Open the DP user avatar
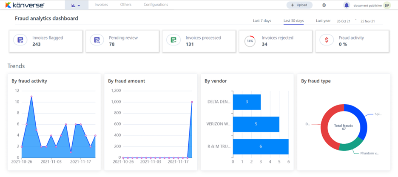This screenshot has width=398, height=177. point(387,6)
